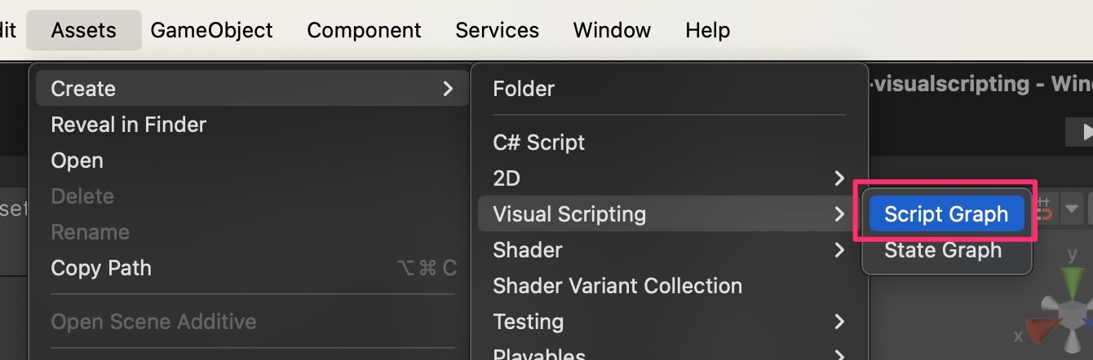Click the Play button in the toolbar
The width and height of the screenshot is (1093, 360).
1083,131
